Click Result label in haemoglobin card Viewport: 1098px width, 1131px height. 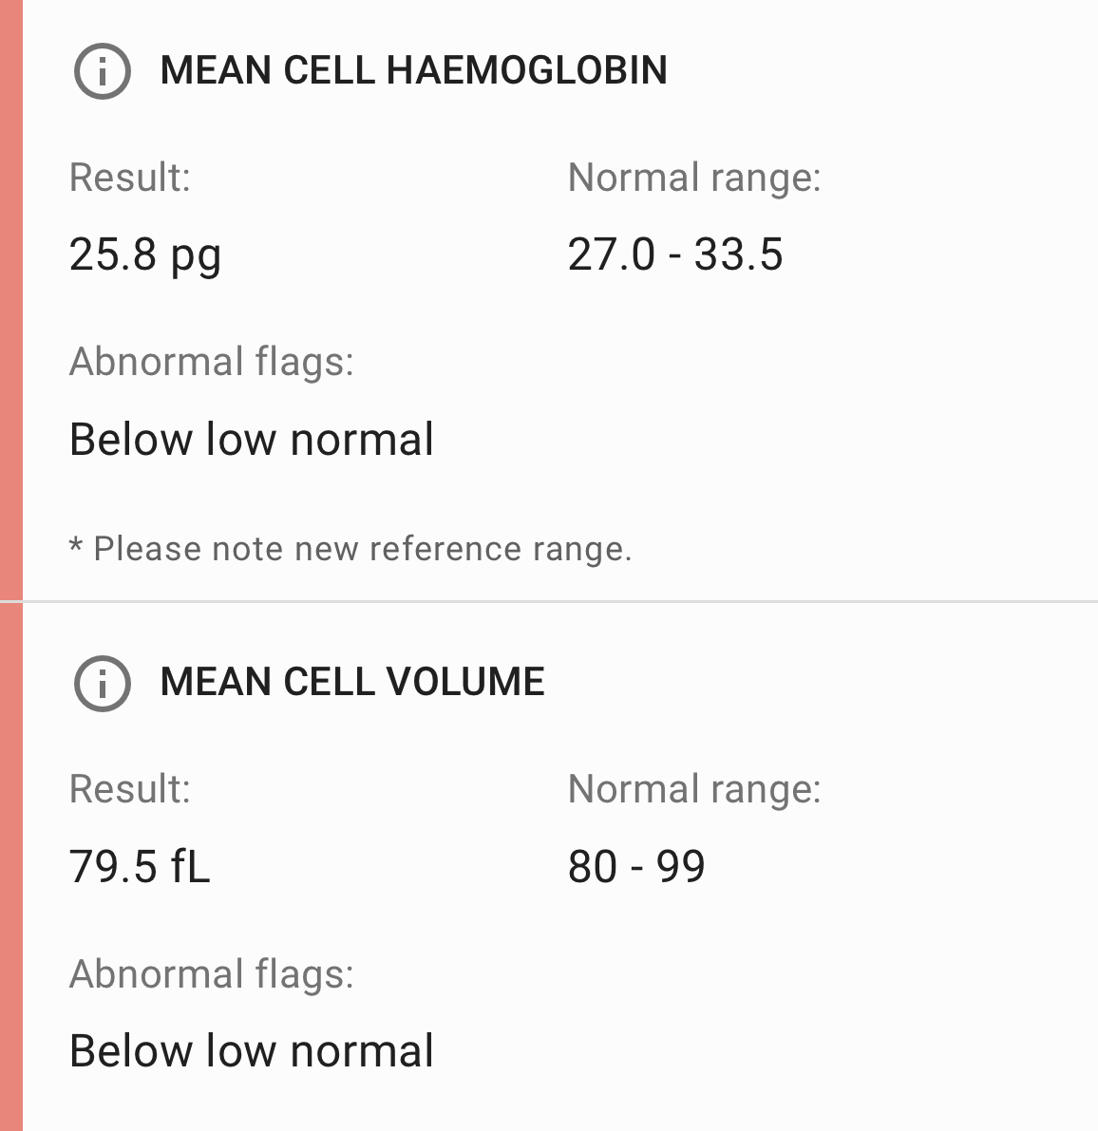[130, 178]
